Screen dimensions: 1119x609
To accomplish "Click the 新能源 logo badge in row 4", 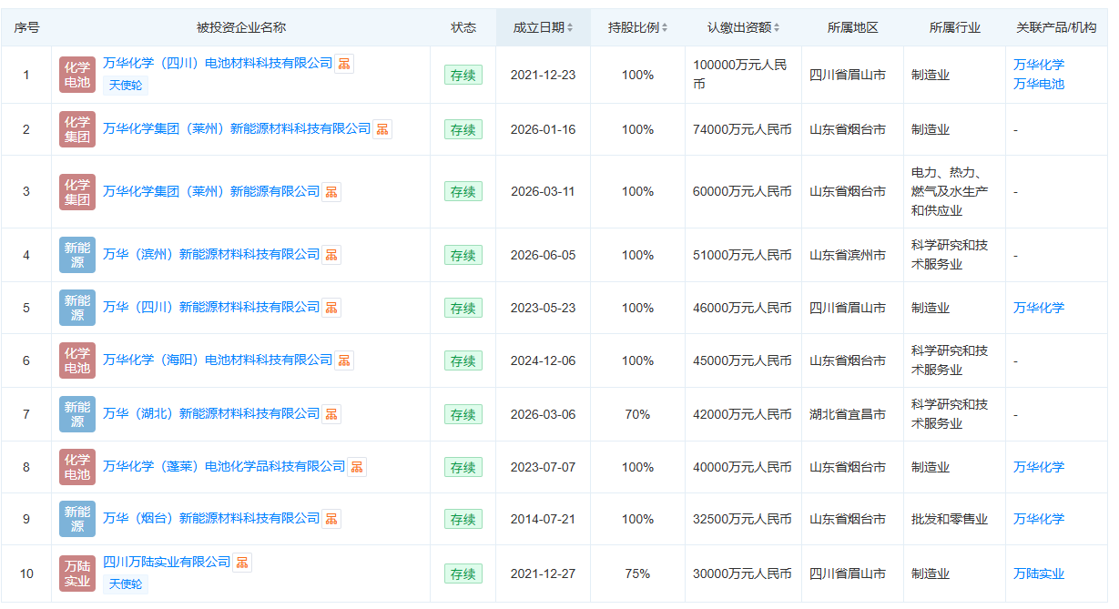I will tap(77, 255).
